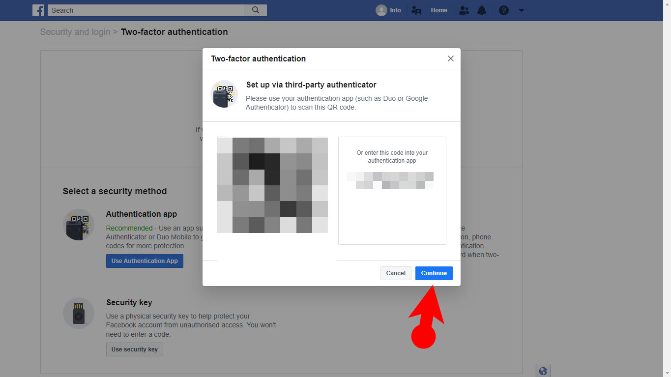Click the Continue button

(434, 273)
